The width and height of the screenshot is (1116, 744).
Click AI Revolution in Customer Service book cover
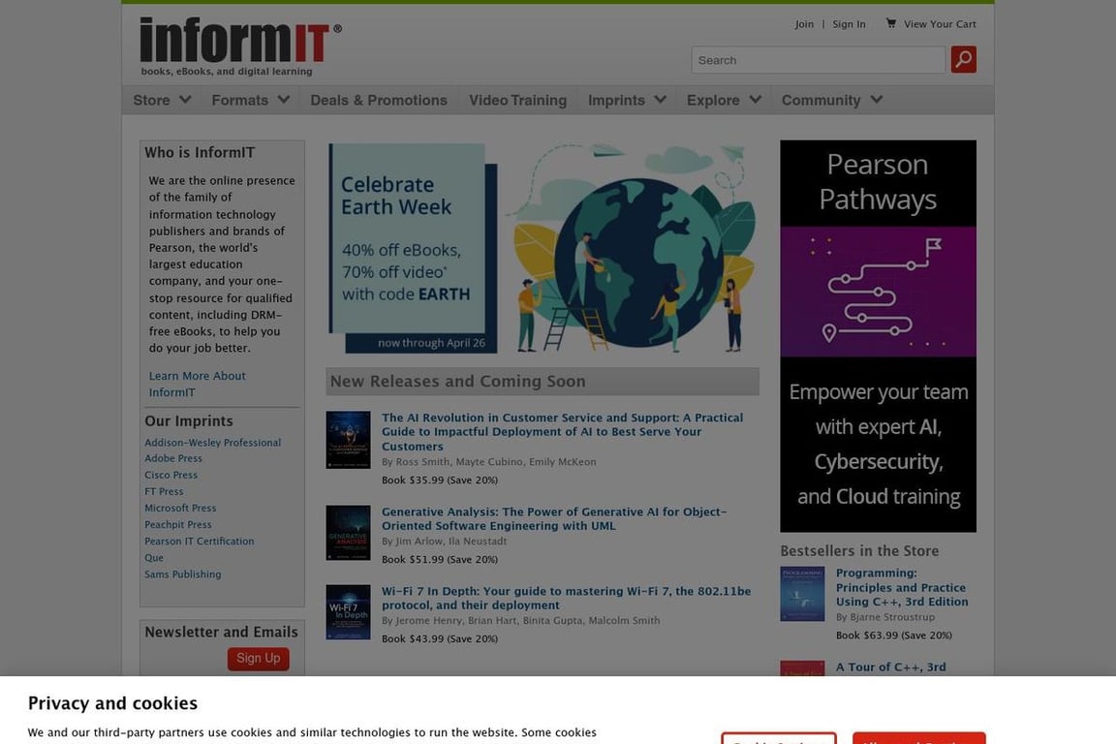(x=348, y=439)
